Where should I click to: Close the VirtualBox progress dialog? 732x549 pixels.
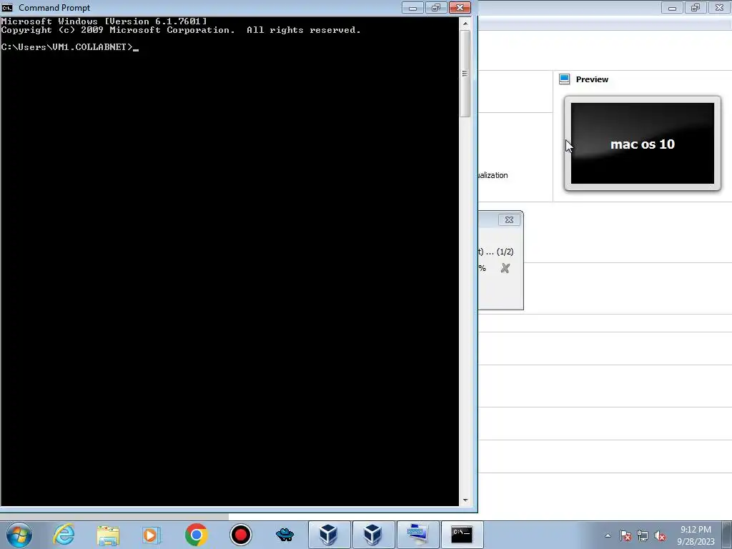(x=509, y=220)
